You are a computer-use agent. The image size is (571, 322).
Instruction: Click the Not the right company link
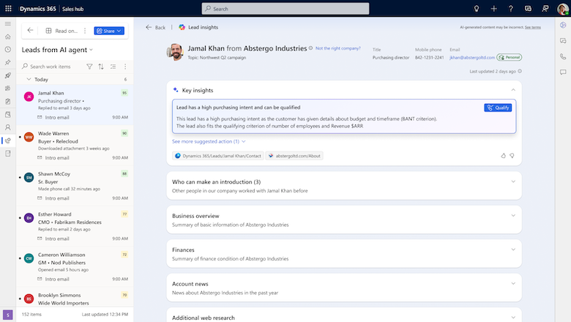pyautogui.click(x=337, y=48)
